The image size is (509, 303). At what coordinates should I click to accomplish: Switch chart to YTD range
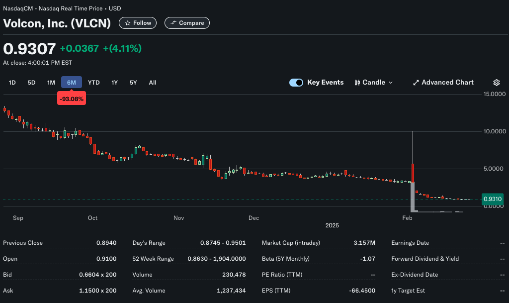pos(94,83)
